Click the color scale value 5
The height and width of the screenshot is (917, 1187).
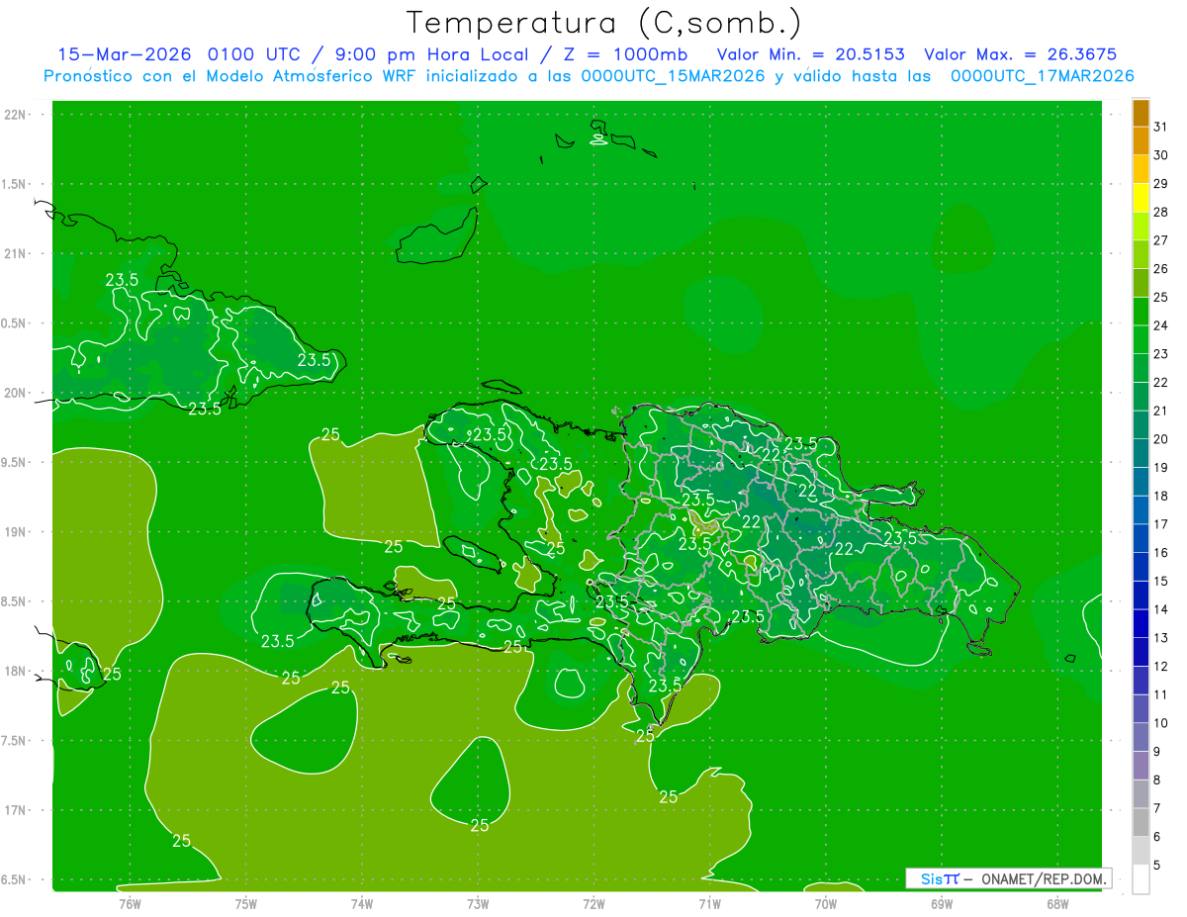click(1156, 865)
